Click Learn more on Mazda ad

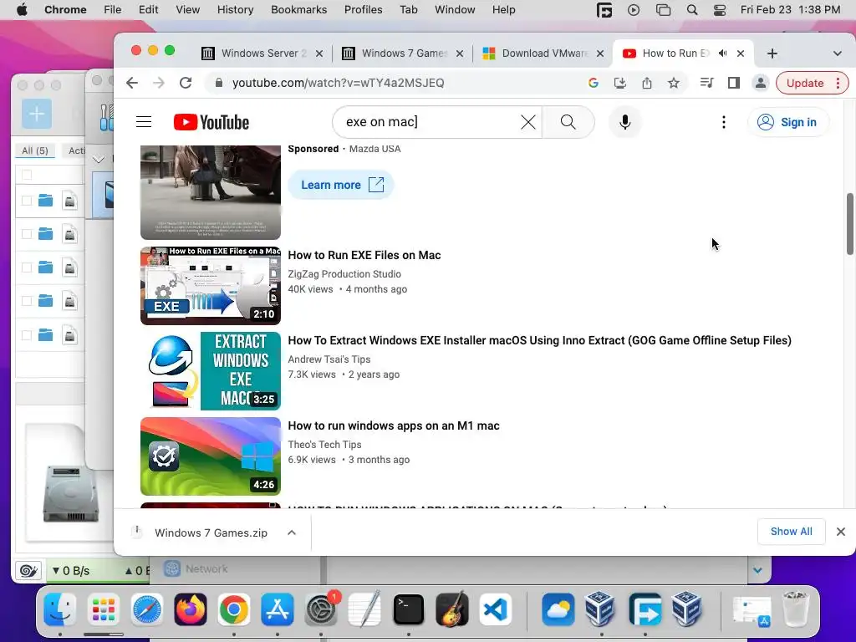[341, 185]
